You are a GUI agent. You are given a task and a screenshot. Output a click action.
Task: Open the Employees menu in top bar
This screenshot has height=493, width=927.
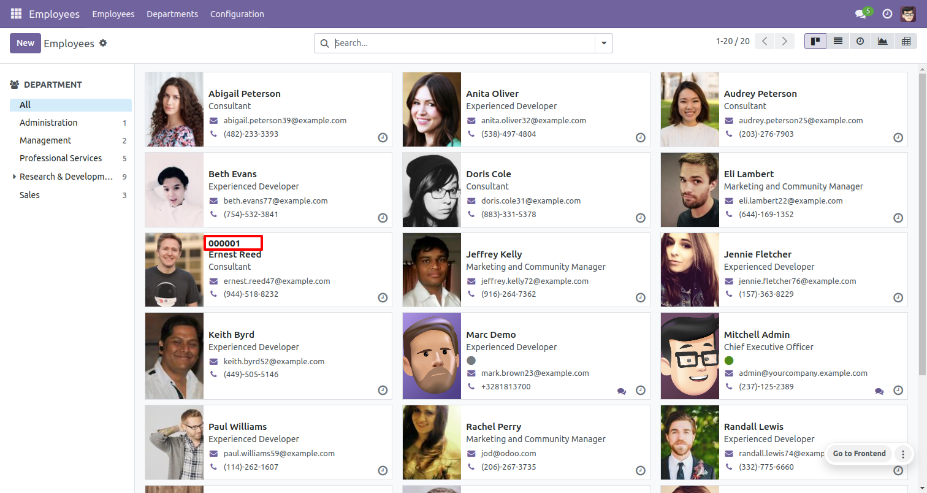(113, 13)
